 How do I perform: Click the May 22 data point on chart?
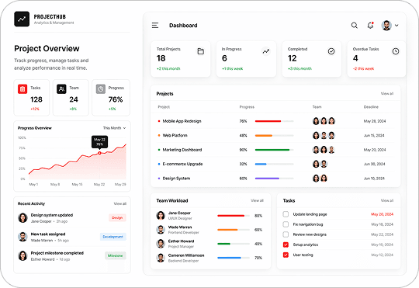99,153
